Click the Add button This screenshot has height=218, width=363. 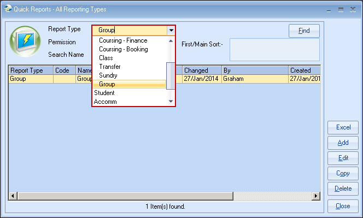click(343, 143)
